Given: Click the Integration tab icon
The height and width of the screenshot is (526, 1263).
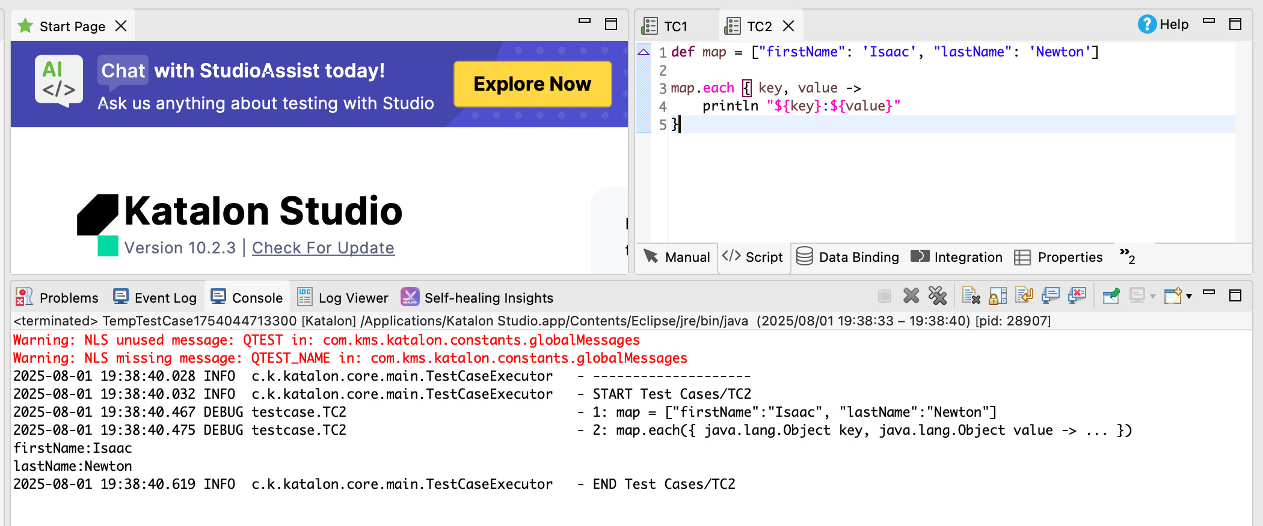Looking at the screenshot, I should click(x=920, y=256).
